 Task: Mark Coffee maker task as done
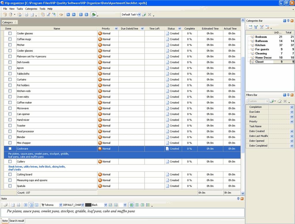(x=10, y=102)
